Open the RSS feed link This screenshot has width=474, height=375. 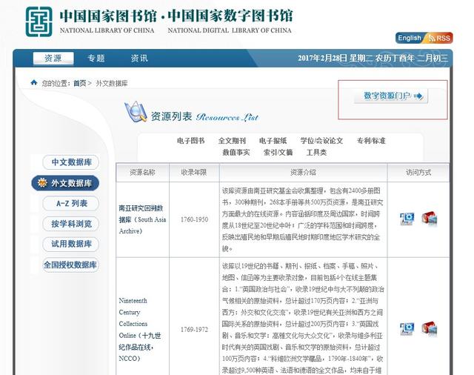pos(441,38)
